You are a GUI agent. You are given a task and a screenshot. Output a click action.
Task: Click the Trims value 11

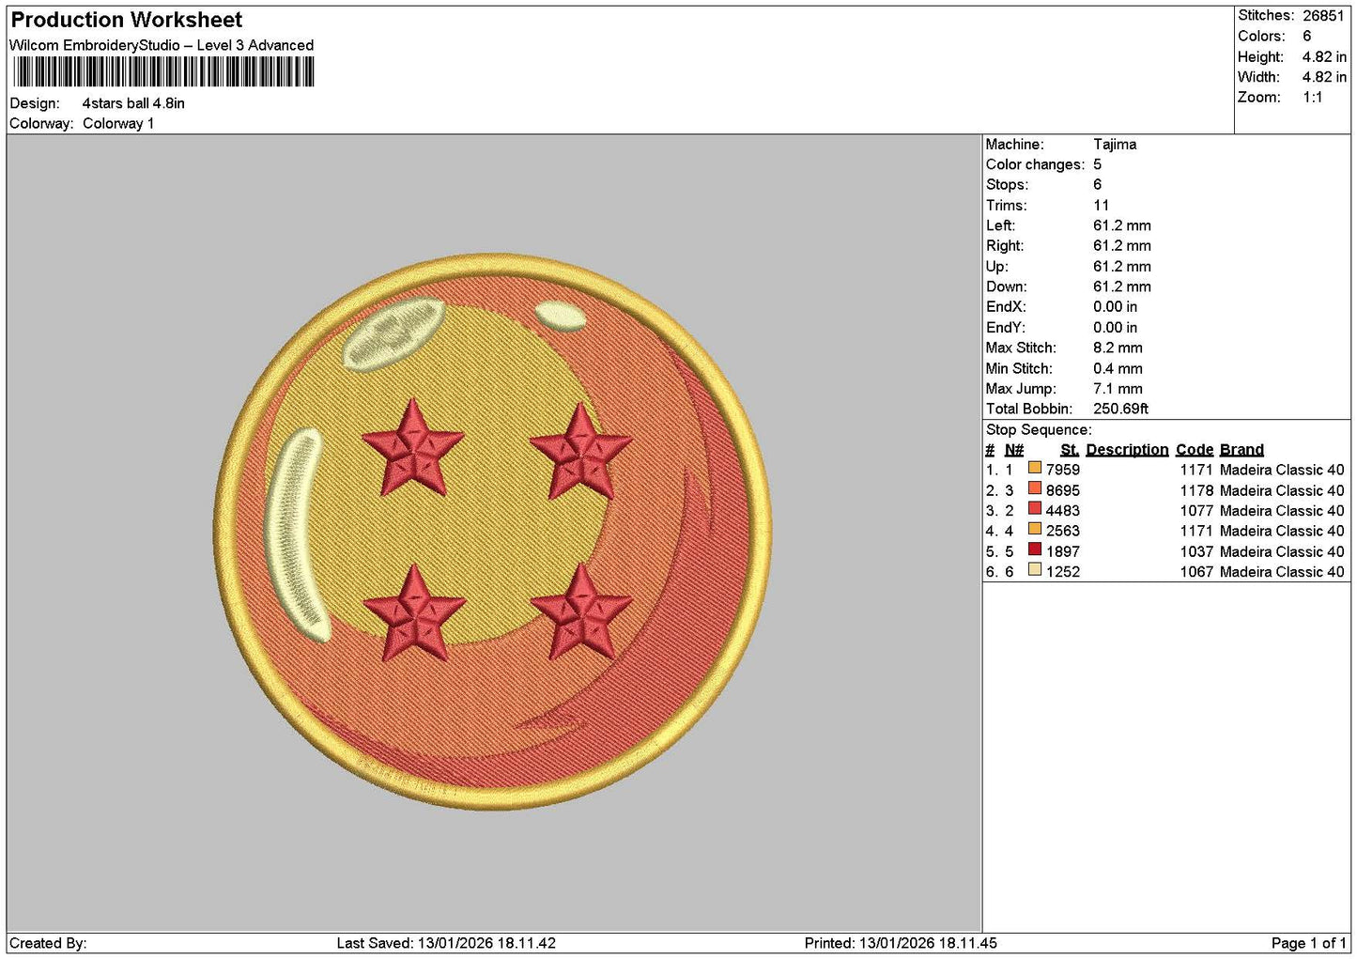pyautogui.click(x=1101, y=206)
